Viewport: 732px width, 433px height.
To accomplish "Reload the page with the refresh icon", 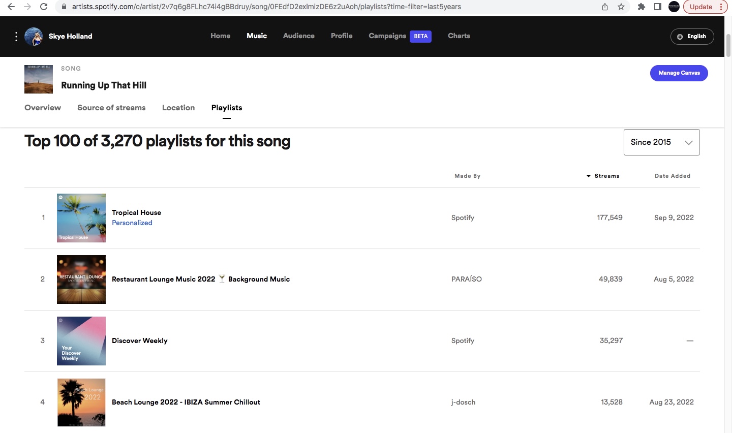I will (x=44, y=7).
